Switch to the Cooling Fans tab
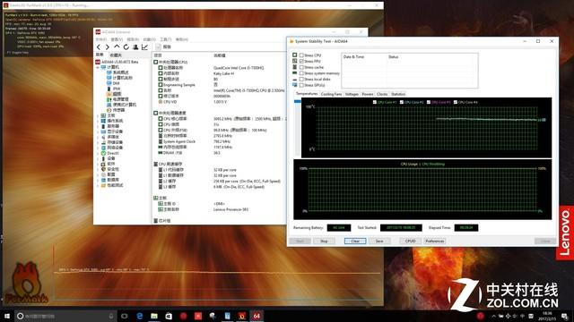The width and height of the screenshot is (574, 322). pyautogui.click(x=331, y=94)
